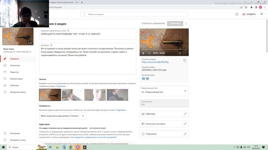268x150 pixels.
Task: Select the third suggested thumbnail
Action: coord(95,95)
